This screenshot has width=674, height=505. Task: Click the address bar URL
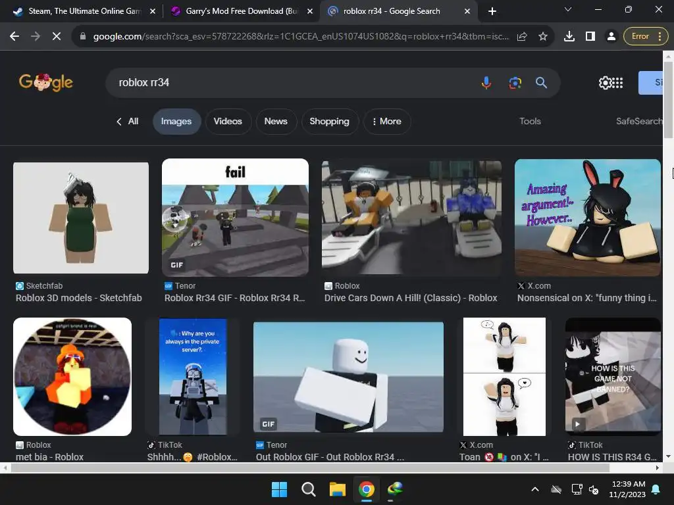(301, 37)
